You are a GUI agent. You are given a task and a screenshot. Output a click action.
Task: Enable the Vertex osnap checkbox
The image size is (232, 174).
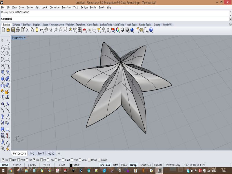pos(80,160)
